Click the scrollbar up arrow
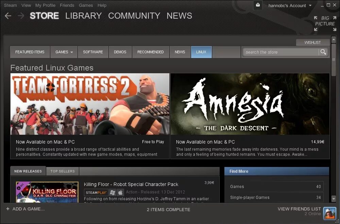 tap(334, 40)
